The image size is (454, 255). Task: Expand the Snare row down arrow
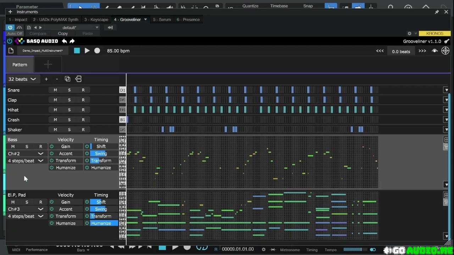click(447, 90)
